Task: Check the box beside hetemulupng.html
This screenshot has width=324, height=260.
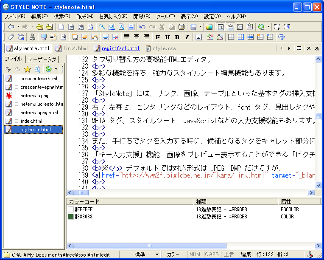Action: 17,113
